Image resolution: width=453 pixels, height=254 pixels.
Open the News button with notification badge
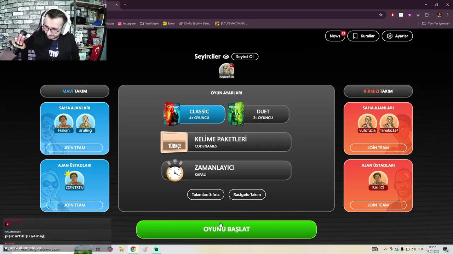click(335, 36)
